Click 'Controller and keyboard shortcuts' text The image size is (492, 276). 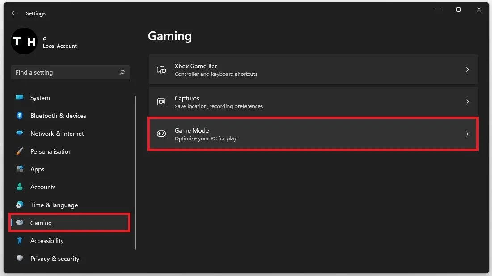216,74
